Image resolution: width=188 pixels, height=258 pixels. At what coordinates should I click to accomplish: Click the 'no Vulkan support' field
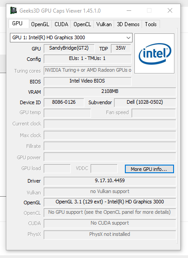pyautogui.click(x=110, y=192)
